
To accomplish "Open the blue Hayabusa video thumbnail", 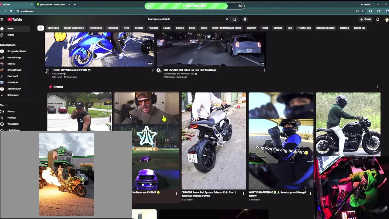I will [99, 50].
